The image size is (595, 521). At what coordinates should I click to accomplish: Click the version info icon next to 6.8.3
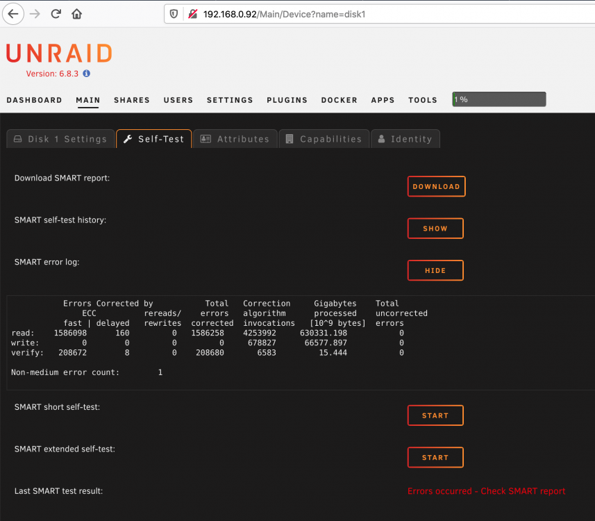[x=87, y=74]
